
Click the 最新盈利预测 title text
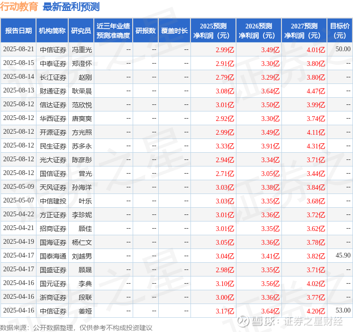click(x=71, y=7)
